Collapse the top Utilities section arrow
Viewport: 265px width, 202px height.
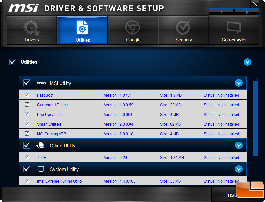point(248,62)
